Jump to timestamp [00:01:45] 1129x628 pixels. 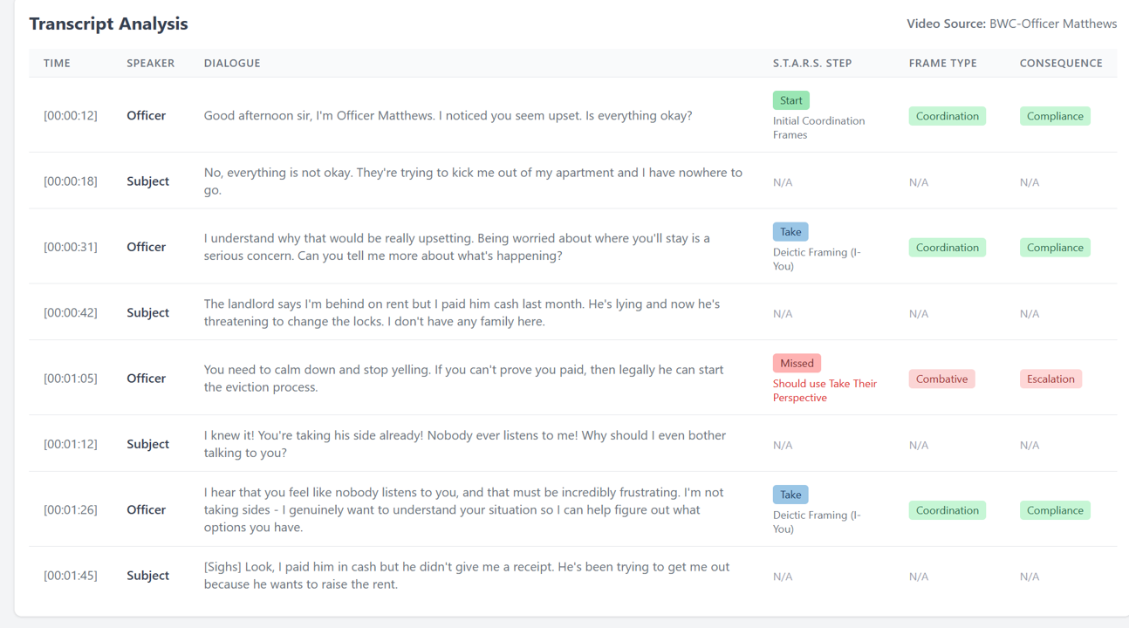(71, 576)
